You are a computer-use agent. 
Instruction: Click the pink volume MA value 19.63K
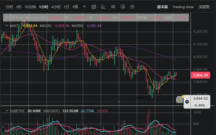(x=102, y=111)
